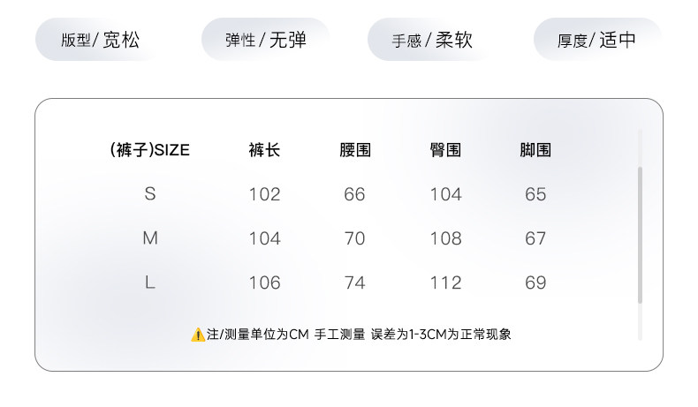Click the hip value 112 for size L

click(x=445, y=283)
